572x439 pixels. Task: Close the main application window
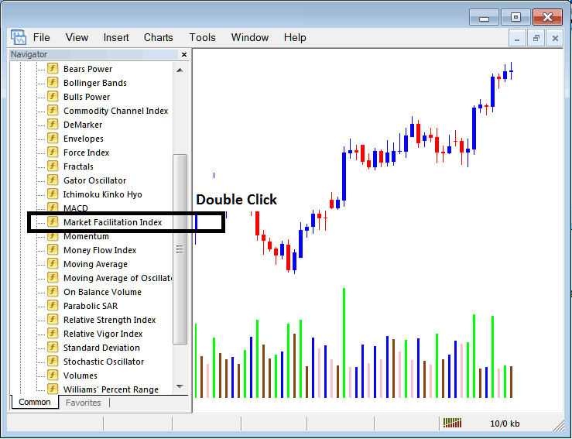tap(547, 17)
